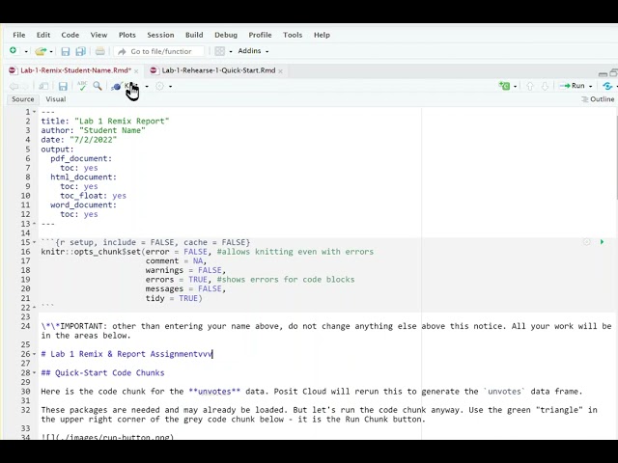Click the Find/Replace magnifier icon
The height and width of the screenshot is (463, 618).
[98, 86]
